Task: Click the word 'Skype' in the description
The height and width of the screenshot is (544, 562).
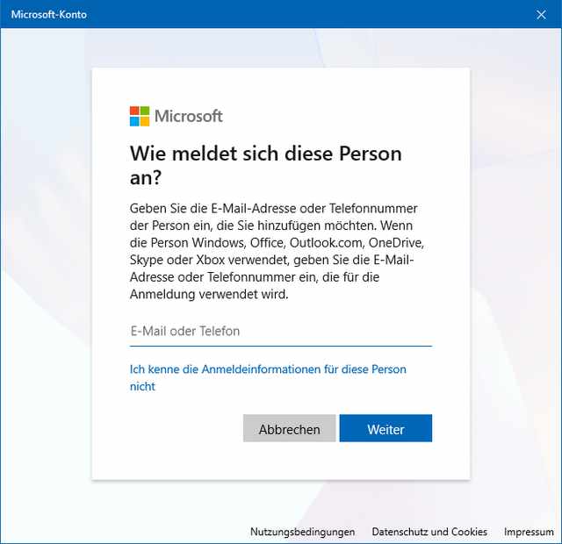Action: (x=148, y=261)
